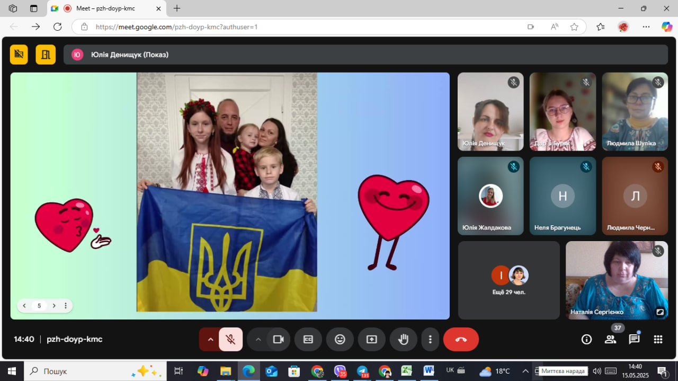Click muted mic icon on Наталія Сергієнко tile
Viewport: 678px width, 381px height.
(x=658, y=251)
